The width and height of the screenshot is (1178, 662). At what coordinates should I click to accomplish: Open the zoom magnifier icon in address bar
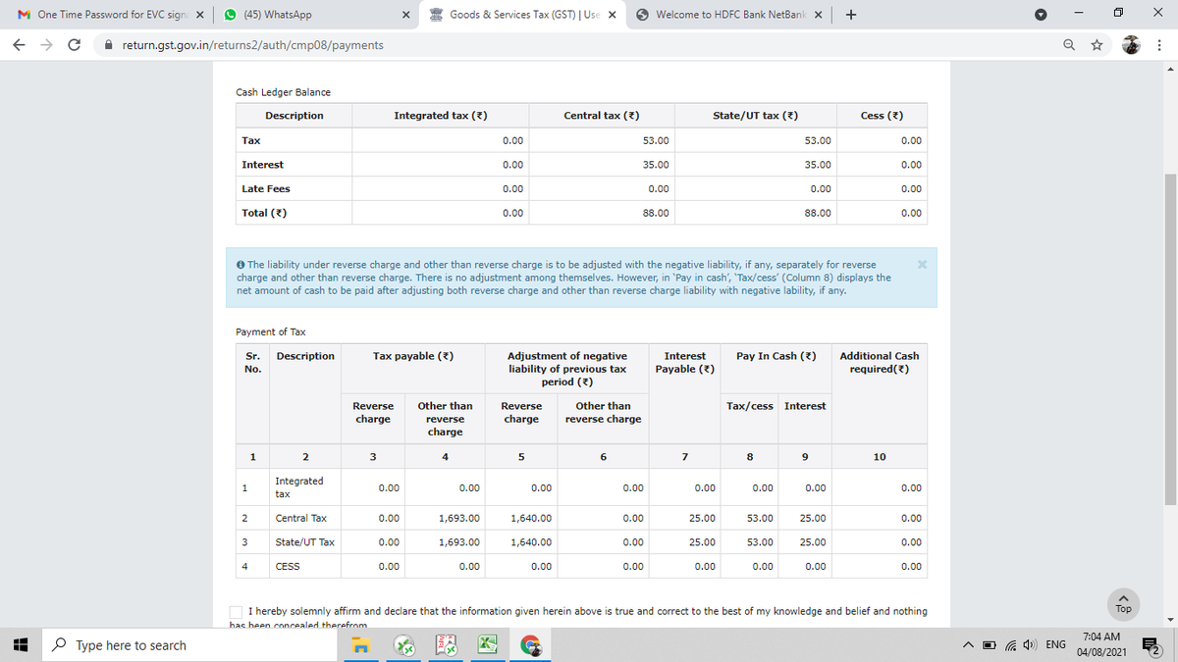[x=1067, y=45]
